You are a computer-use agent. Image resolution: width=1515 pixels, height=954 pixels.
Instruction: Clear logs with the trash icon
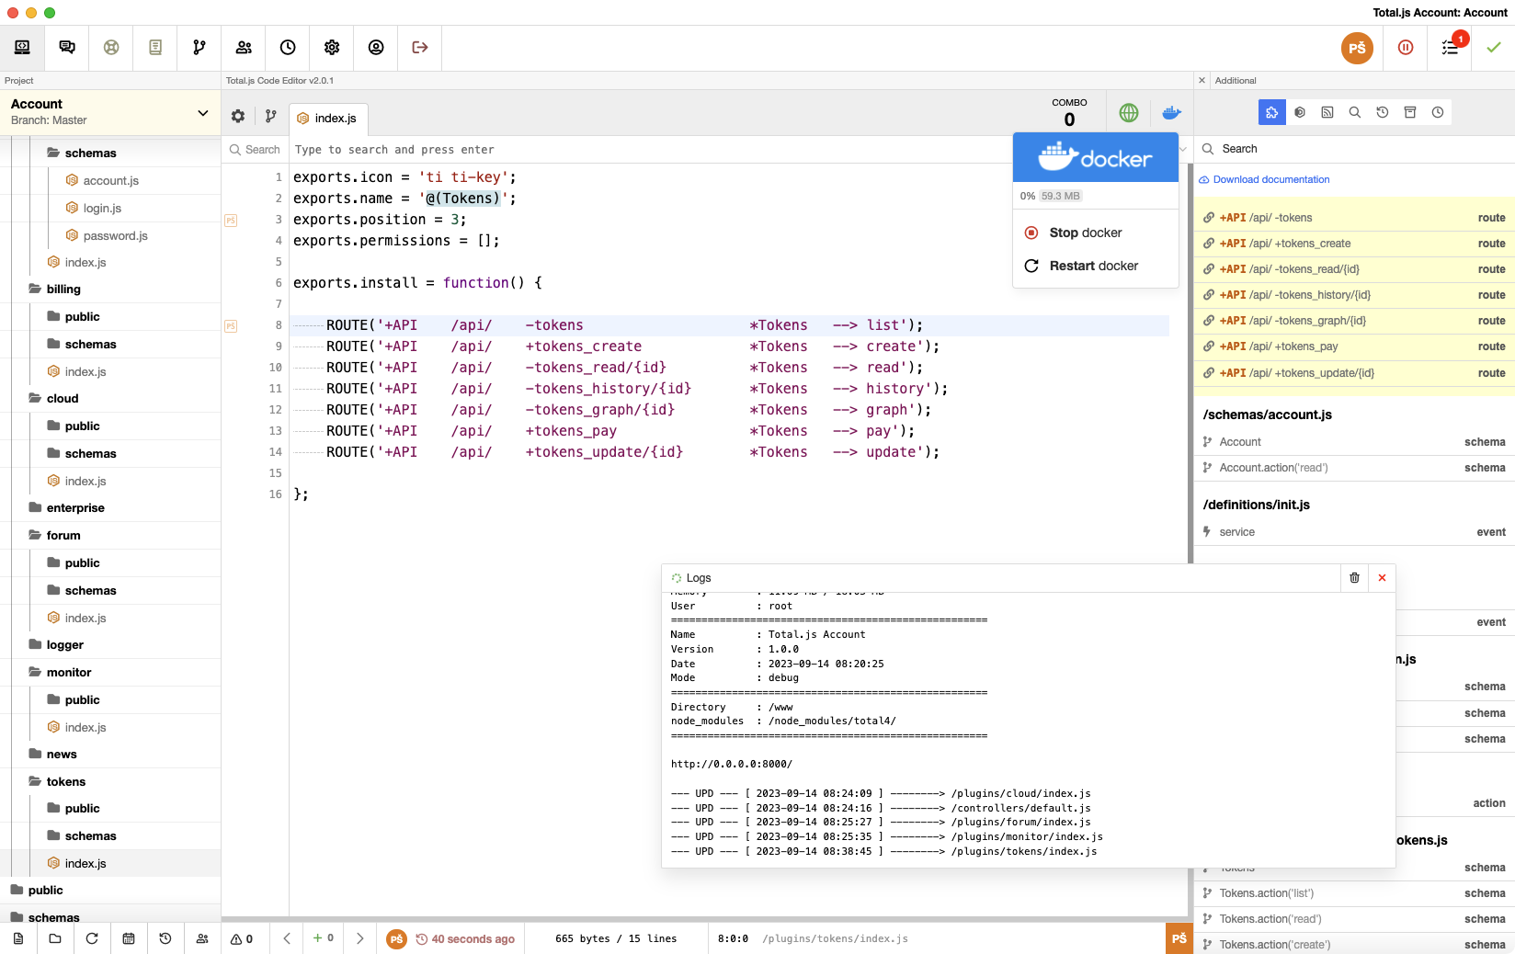[1354, 578]
